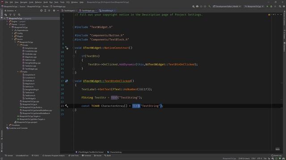
Task: Open the Unit Tests tool window
Action: [73, 156]
